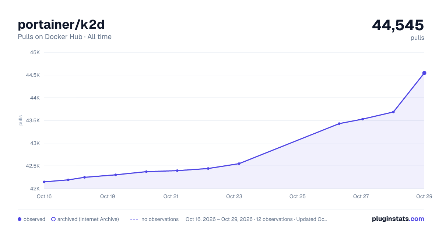Click the 42.5K y-axis label
Screen dimensions: 442x232
32,166
